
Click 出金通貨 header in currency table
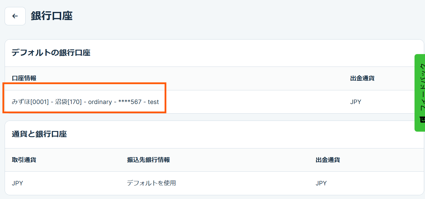[328, 160]
